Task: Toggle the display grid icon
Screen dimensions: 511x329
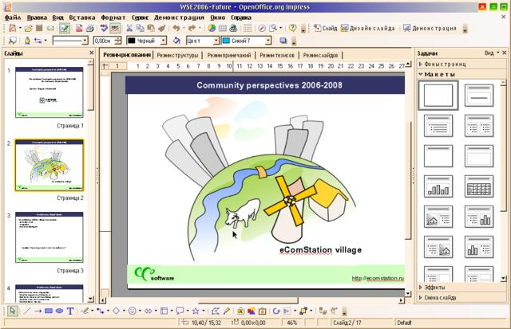Action: 248,29
